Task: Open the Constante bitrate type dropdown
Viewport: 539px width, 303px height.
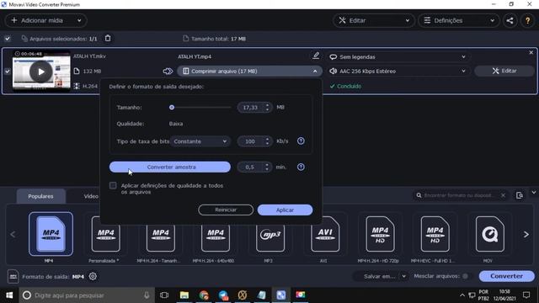Action: [x=200, y=141]
